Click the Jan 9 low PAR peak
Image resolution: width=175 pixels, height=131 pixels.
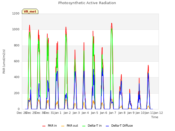(x=130, y=89)
